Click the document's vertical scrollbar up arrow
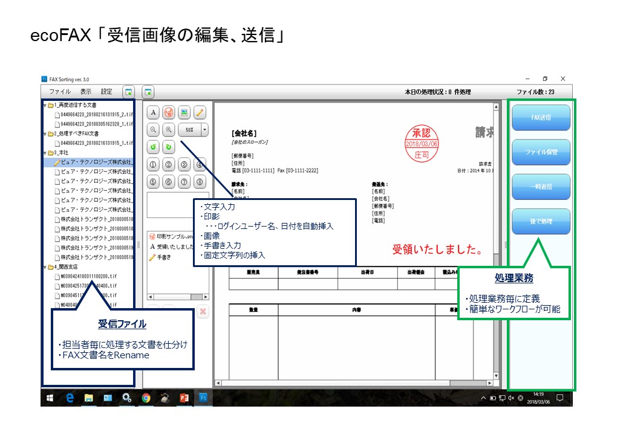 (496, 107)
